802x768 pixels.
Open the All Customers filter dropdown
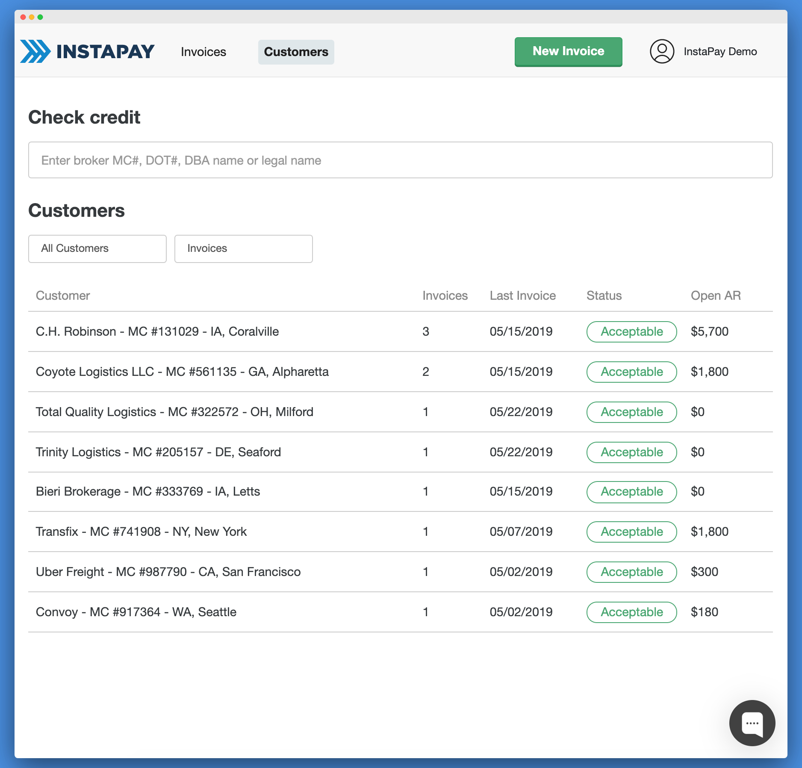(x=97, y=248)
